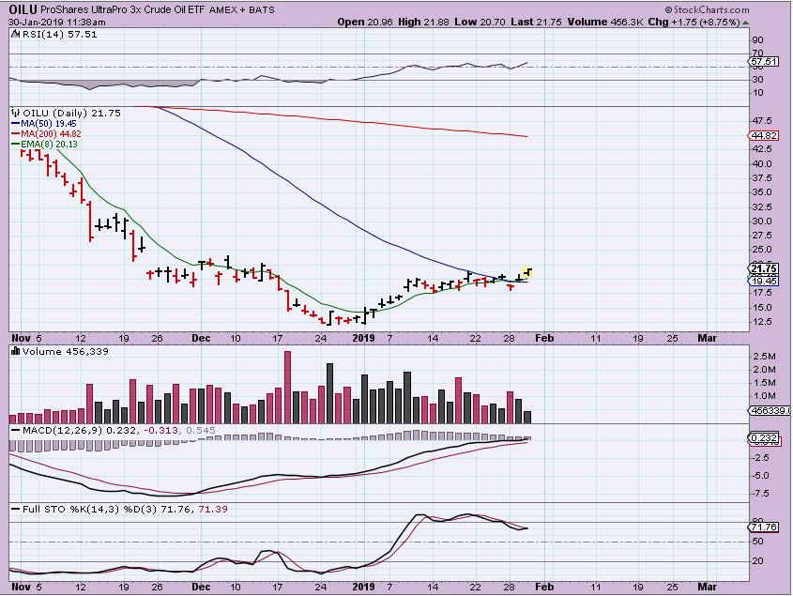Image resolution: width=793 pixels, height=596 pixels.
Task: Click the RSI(14) 57.51 indicator label
Action: point(59,35)
